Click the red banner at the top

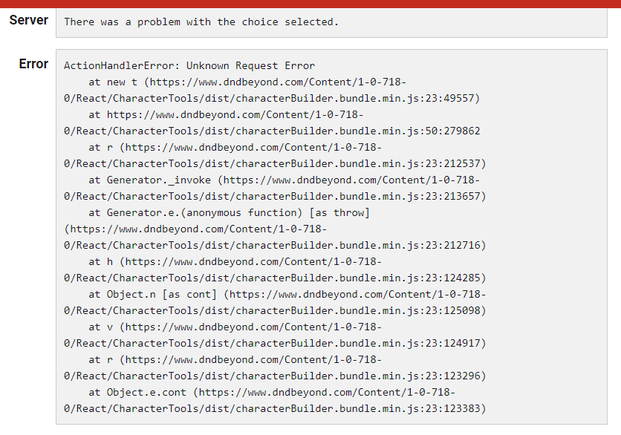[x=310, y=4]
